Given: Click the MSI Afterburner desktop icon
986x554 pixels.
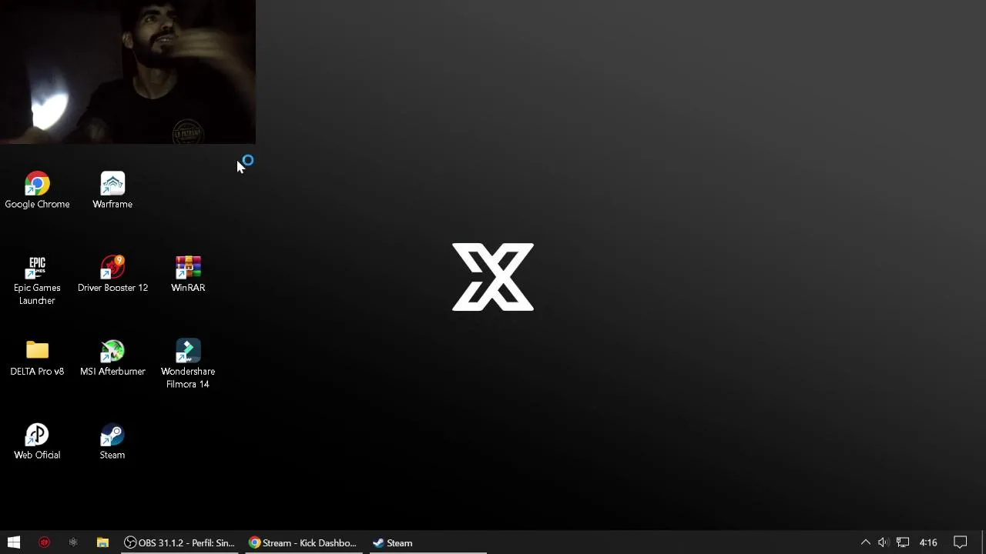Looking at the screenshot, I should point(112,359).
